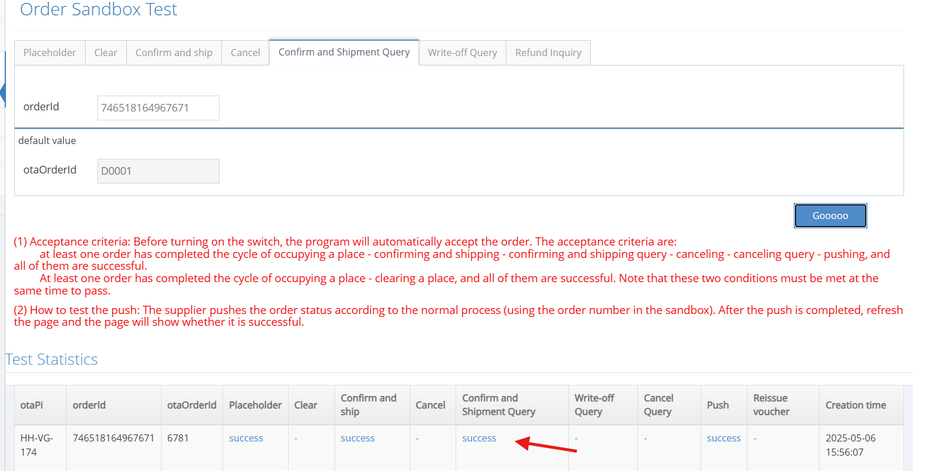Click the Creation time column header

pyautogui.click(x=855, y=405)
